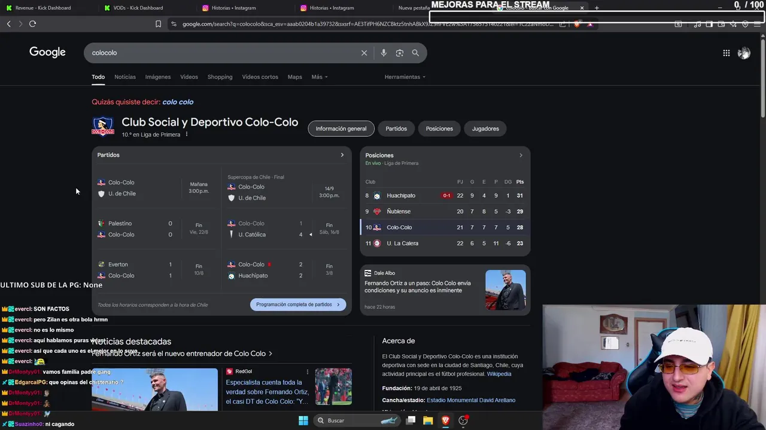
Task: Open RedGol article three-dot menu
Action: click(x=308, y=371)
